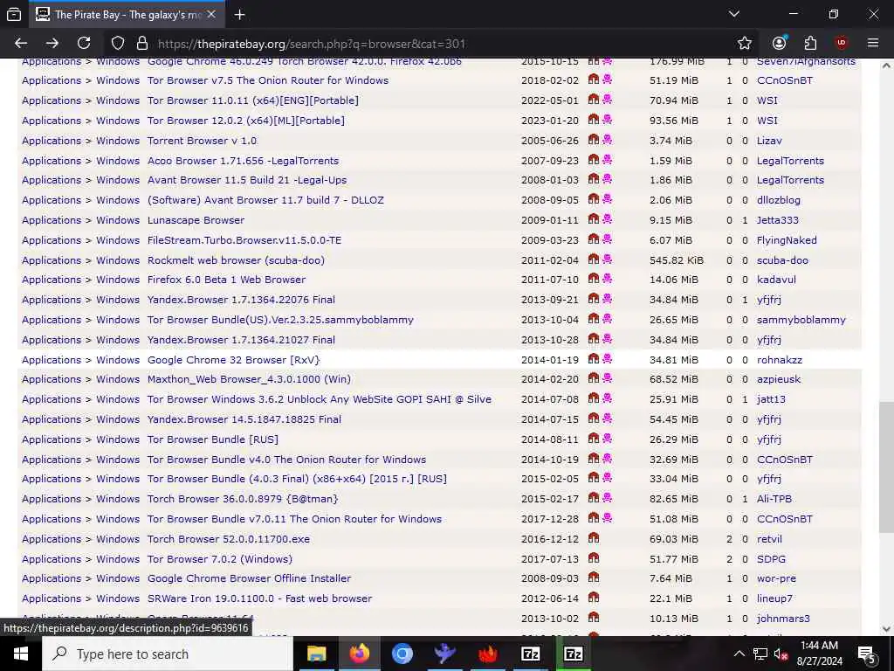Go forward using the browser forward arrow
The image size is (894, 671).
pos(52,44)
